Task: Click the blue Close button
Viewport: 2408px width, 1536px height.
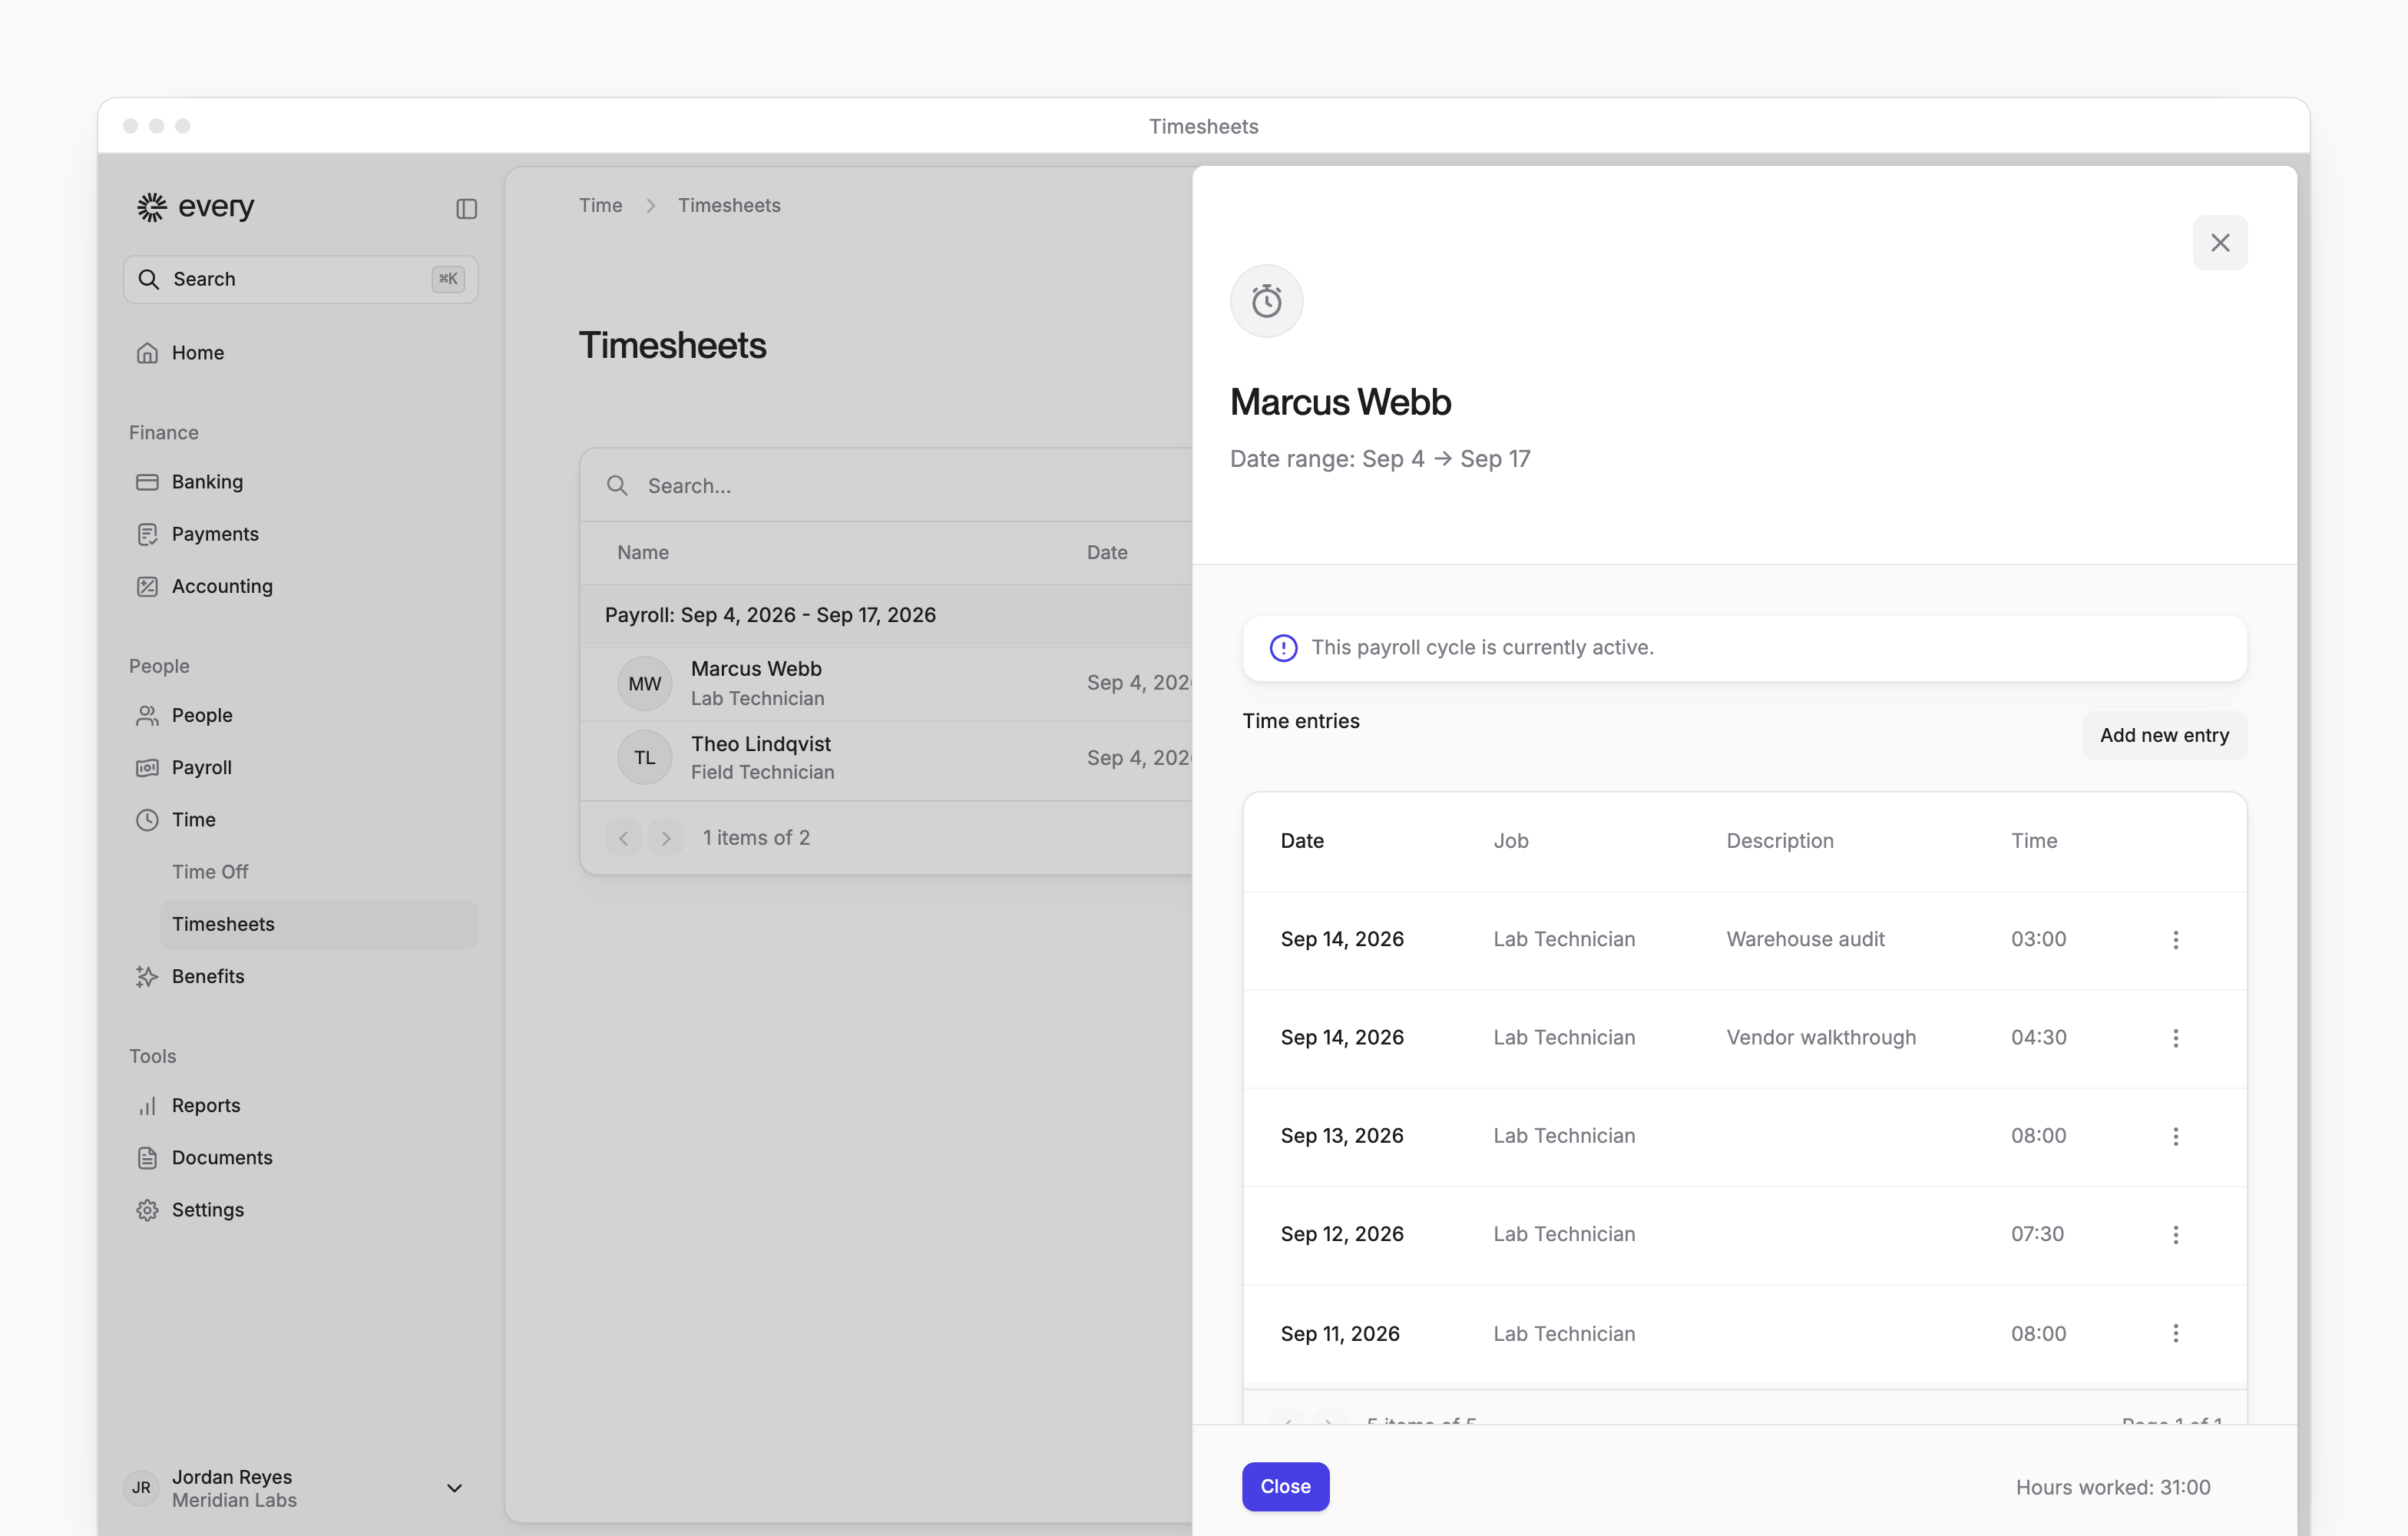Action: (1285, 1486)
